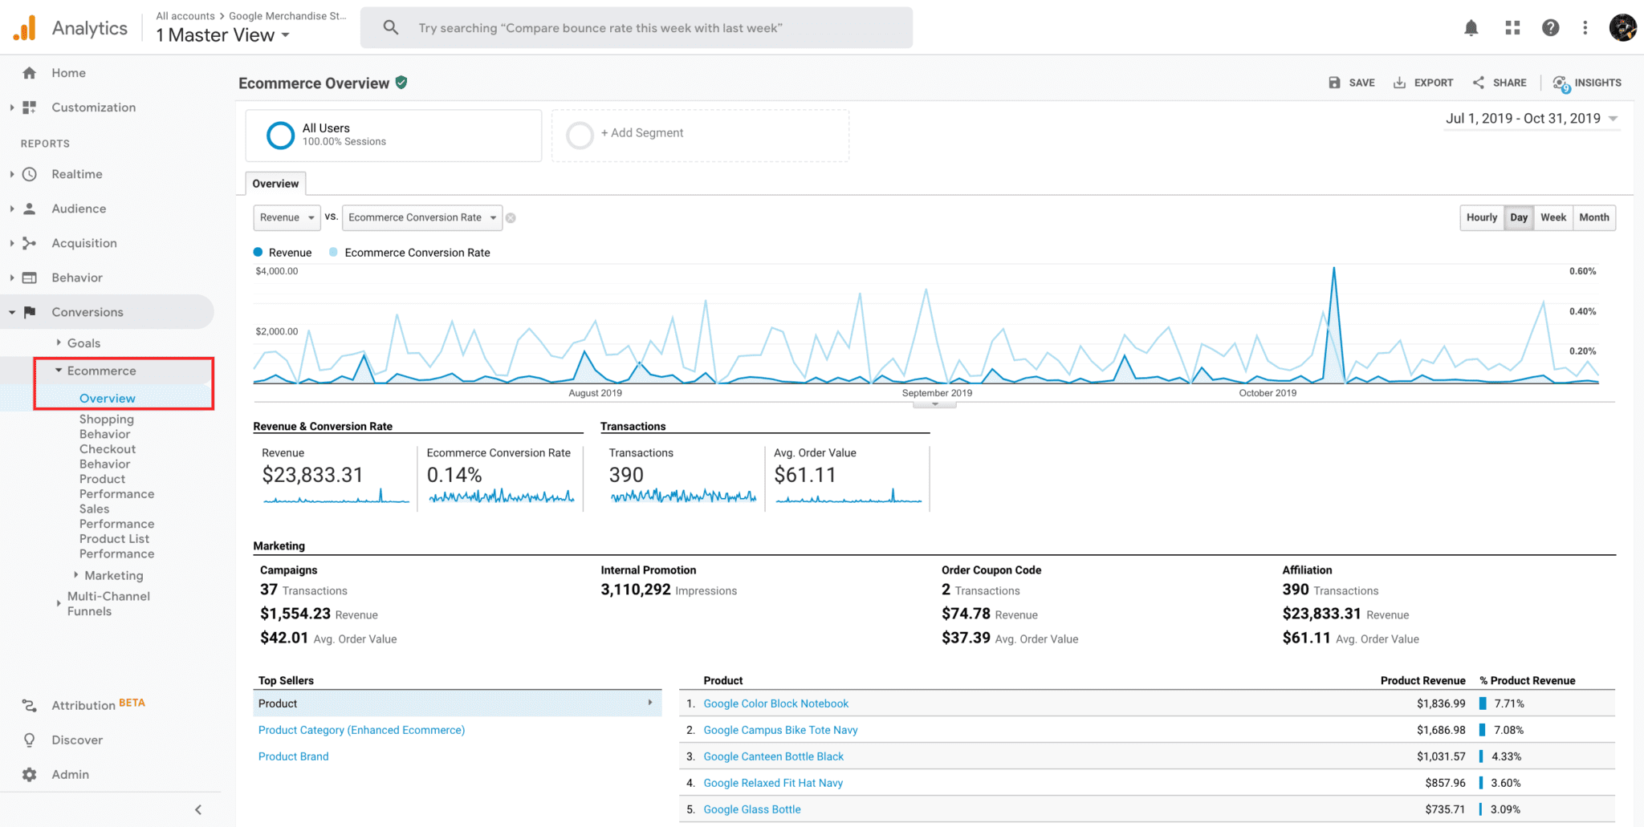The image size is (1644, 827).
Task: Click the Customization dashboard icon
Action: [30, 107]
